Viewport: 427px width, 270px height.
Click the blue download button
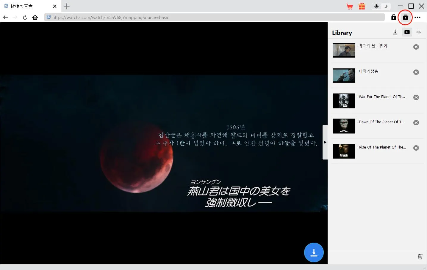[x=314, y=252]
